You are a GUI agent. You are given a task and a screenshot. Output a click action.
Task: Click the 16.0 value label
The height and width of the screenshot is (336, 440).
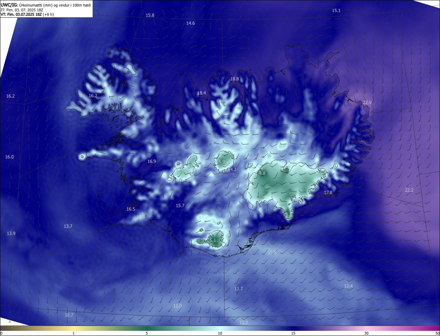tap(9, 157)
